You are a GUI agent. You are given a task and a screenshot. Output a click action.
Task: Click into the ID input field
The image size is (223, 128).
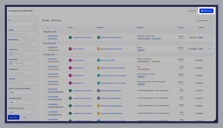[23, 24]
